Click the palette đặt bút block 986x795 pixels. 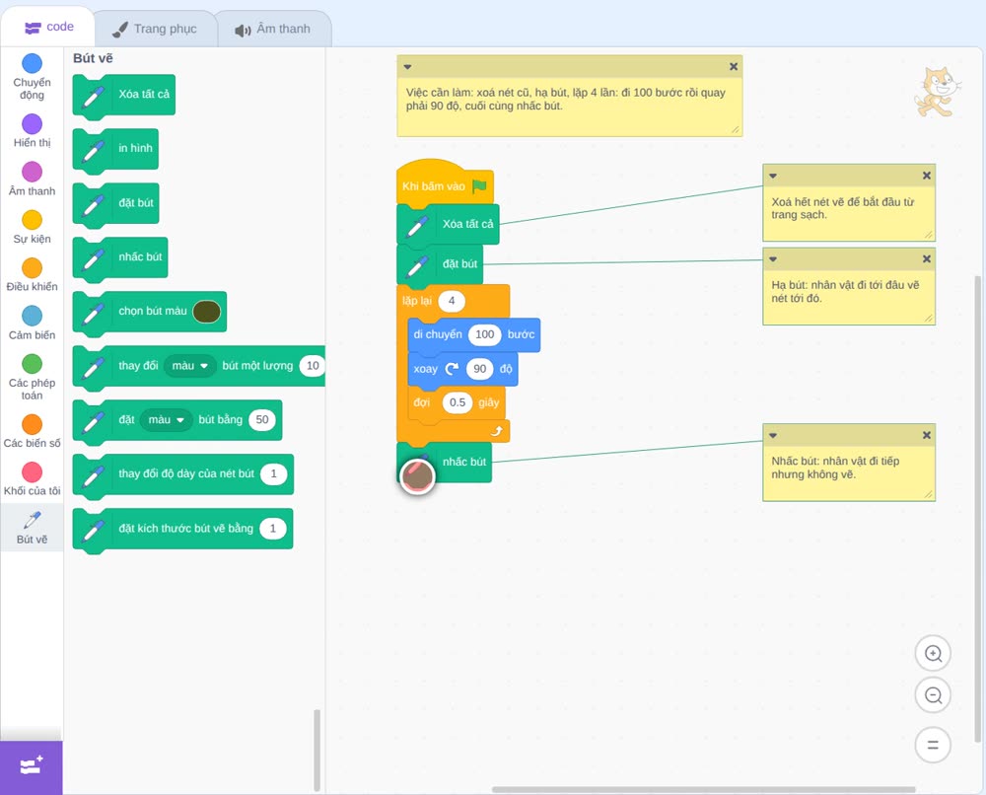click(x=116, y=203)
